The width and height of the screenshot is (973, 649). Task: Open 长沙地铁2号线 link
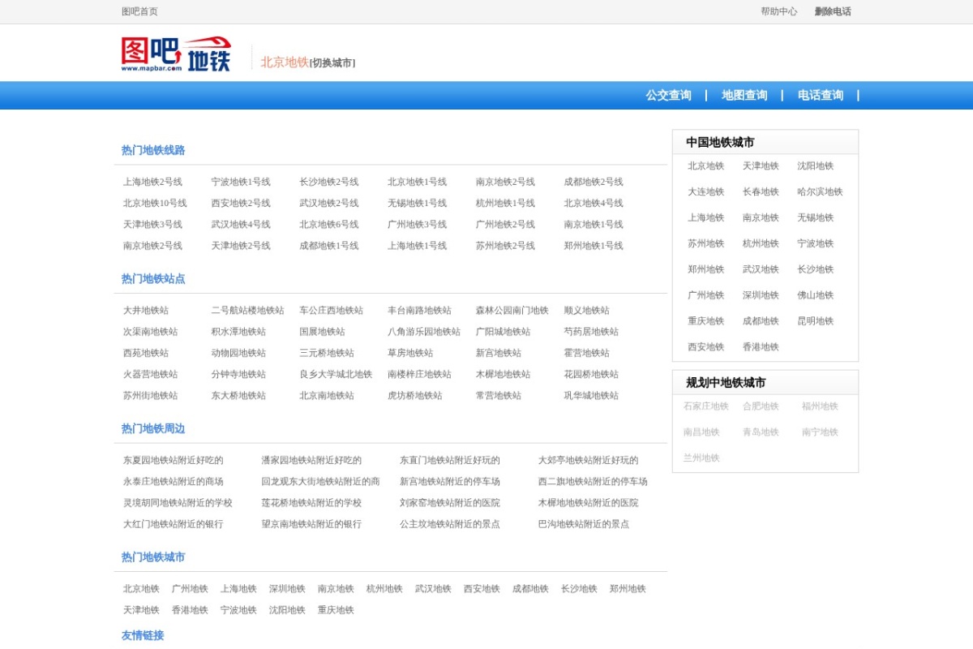328,182
